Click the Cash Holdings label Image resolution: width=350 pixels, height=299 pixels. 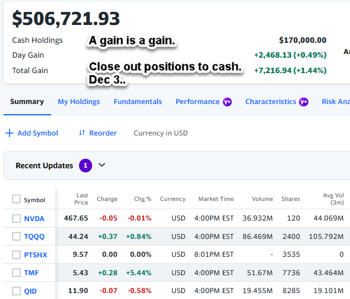point(37,40)
